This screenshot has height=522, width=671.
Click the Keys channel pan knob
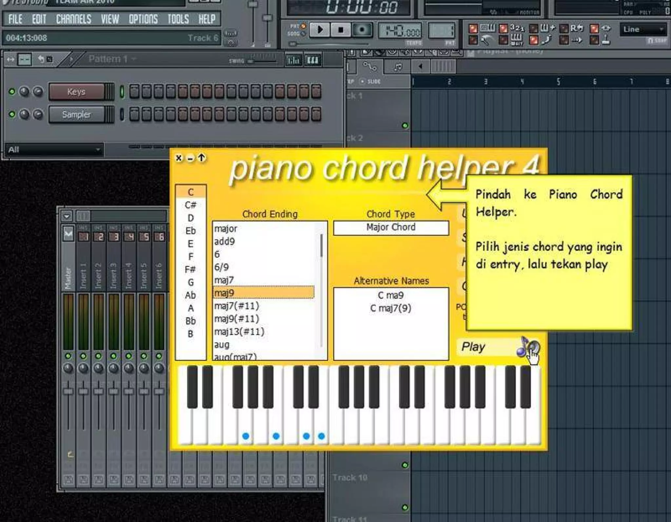click(25, 91)
